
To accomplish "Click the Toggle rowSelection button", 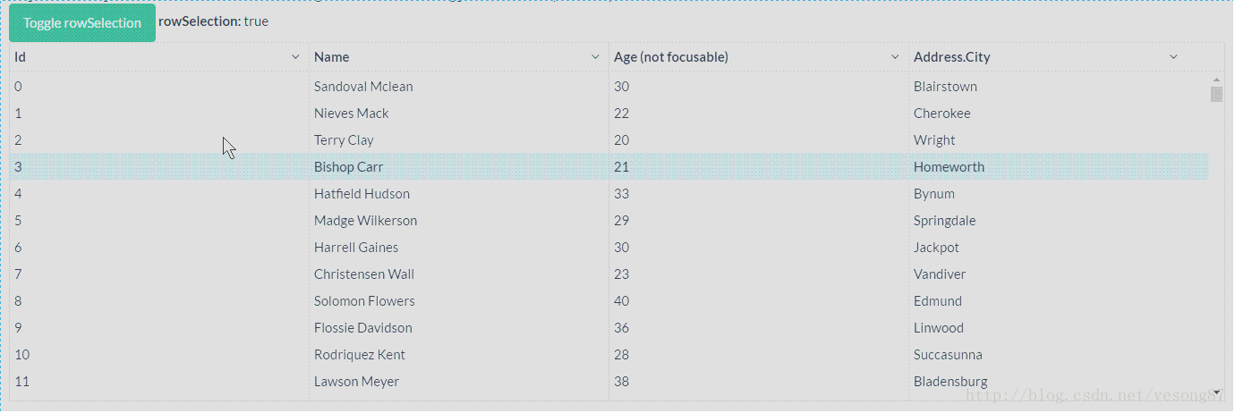I will coord(82,23).
